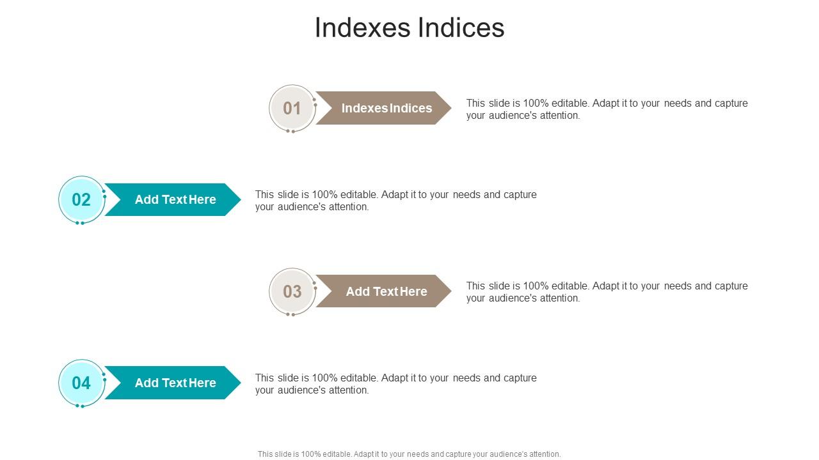Click the two dots beneath circle 02
The width and height of the screenshot is (819, 460).
(80, 223)
